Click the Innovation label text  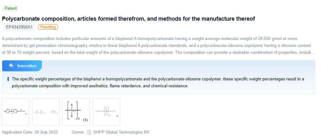coord(27,66)
